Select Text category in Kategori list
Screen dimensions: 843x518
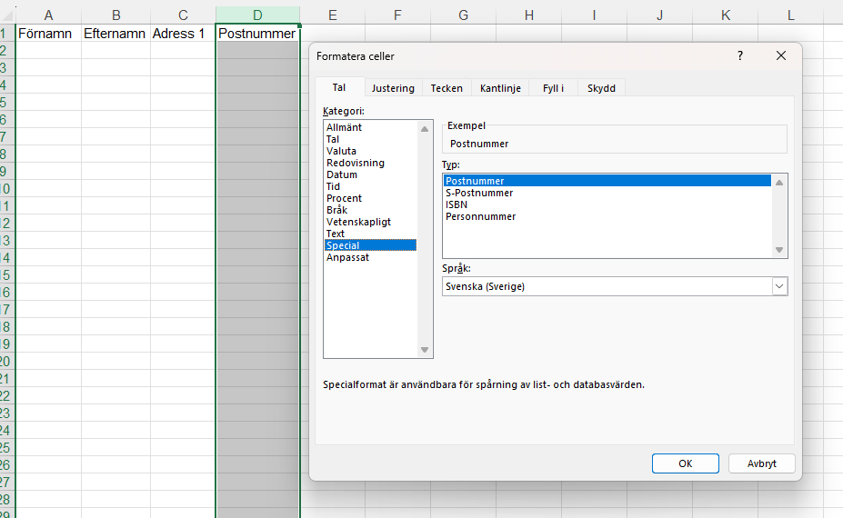(x=370, y=234)
